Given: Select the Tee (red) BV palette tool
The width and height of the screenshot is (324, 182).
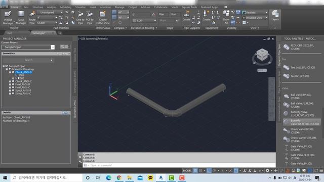Looking at the screenshot, I should [301, 67].
